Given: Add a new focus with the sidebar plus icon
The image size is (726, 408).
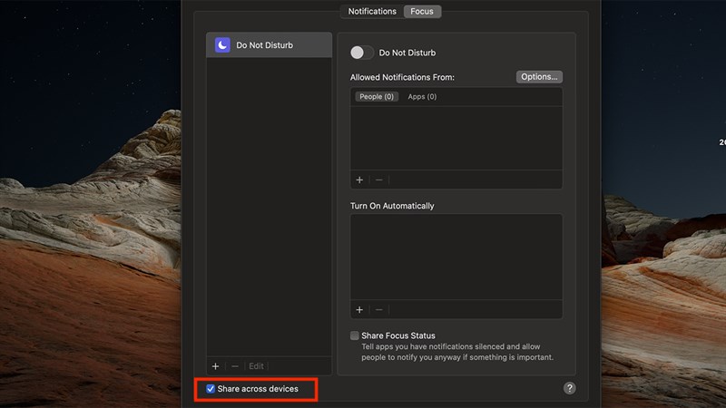Looking at the screenshot, I should (216, 366).
